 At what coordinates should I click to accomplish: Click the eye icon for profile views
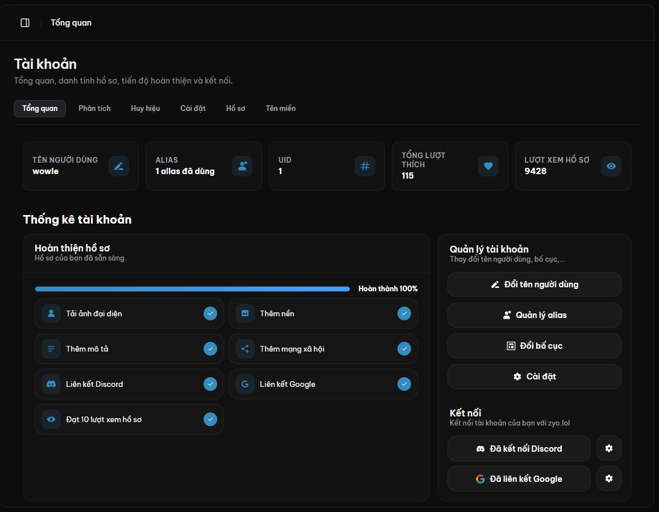[x=611, y=166]
